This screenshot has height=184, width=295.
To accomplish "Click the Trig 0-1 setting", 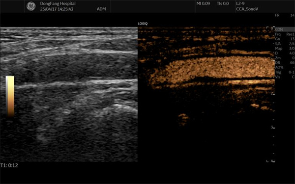I will point(285,72).
